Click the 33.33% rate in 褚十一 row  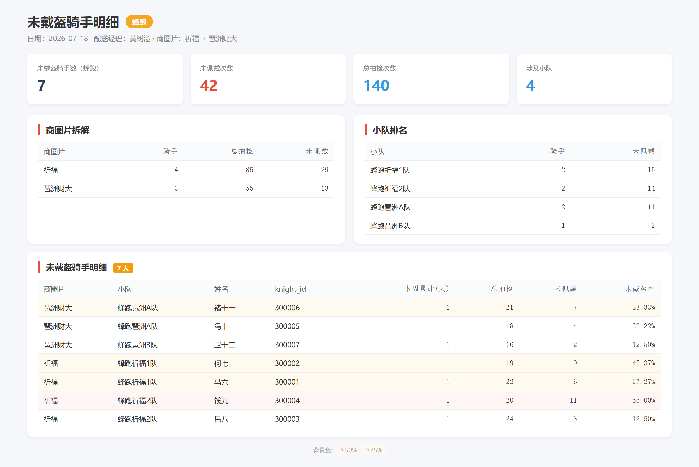pyautogui.click(x=644, y=307)
